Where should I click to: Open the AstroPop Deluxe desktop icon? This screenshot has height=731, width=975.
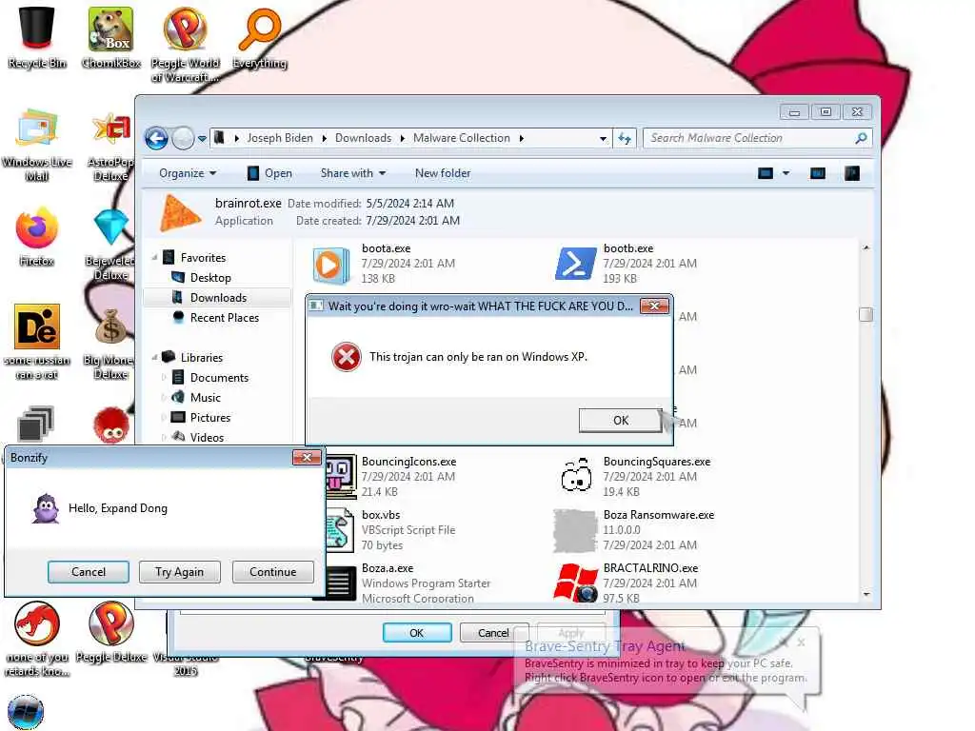110,145
